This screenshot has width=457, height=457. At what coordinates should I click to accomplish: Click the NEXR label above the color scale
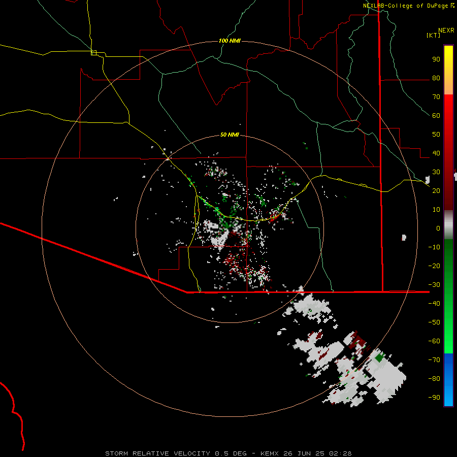pyautogui.click(x=446, y=30)
